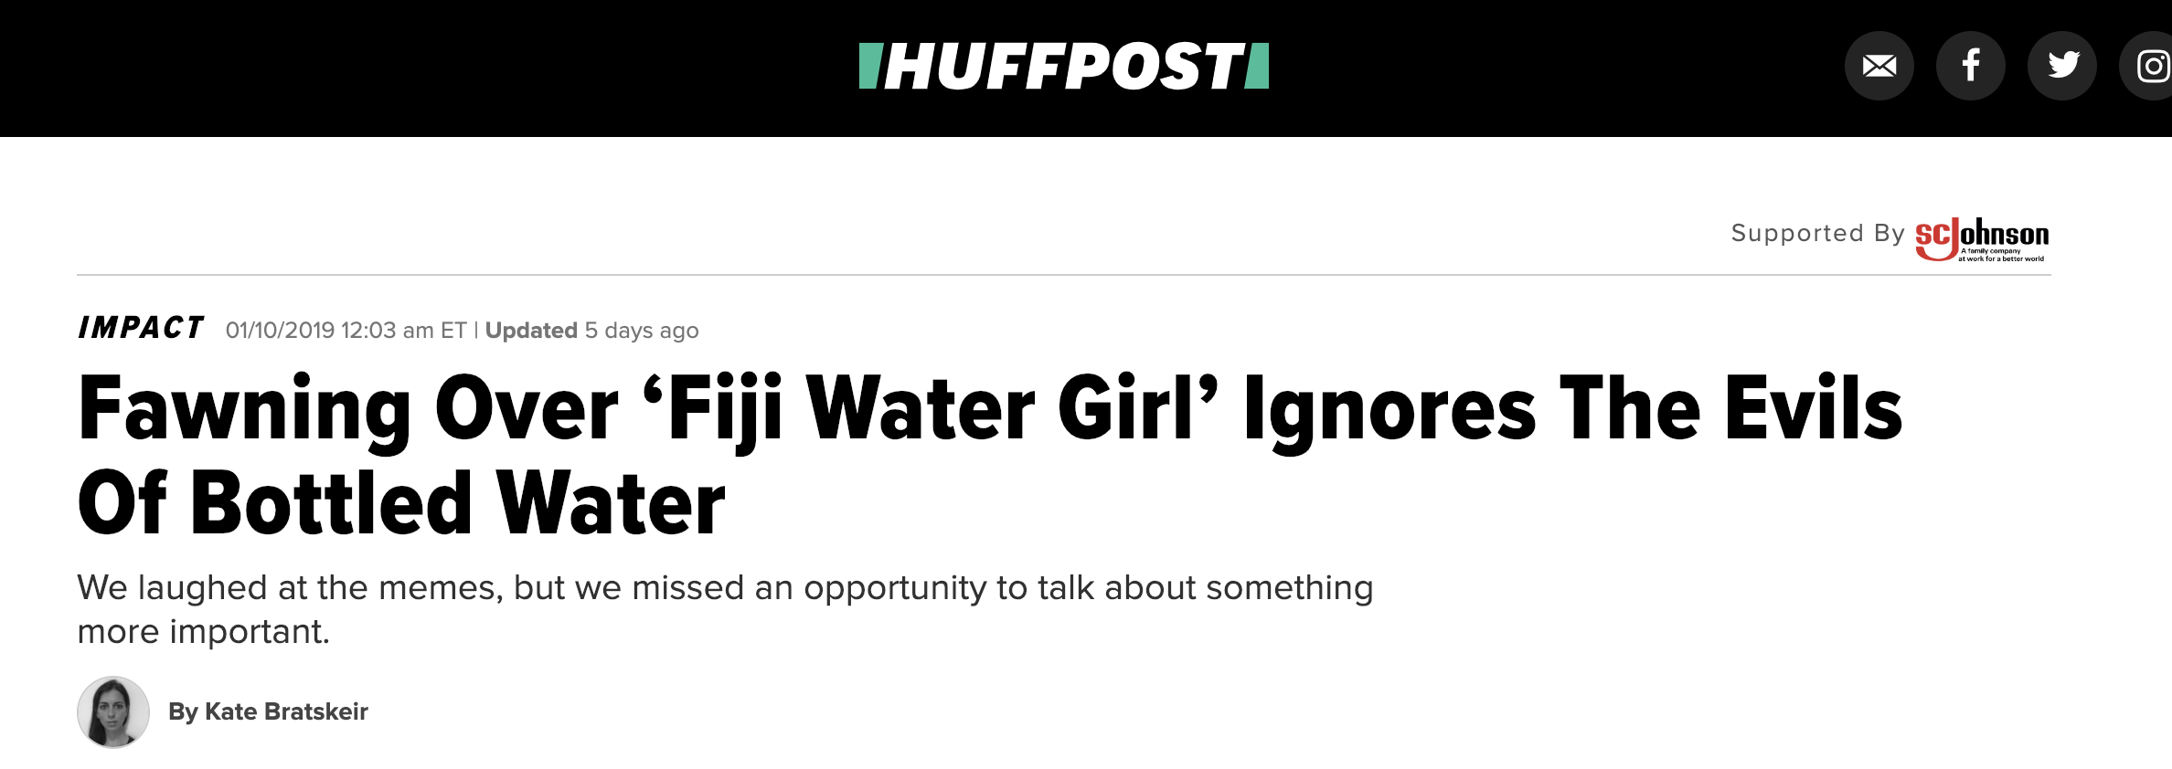
Task: Select the 'Of Bottled Water' headline line
Action: (x=401, y=502)
